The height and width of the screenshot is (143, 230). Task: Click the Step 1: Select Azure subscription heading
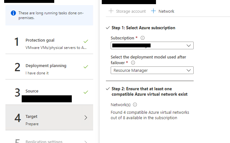[143, 28]
